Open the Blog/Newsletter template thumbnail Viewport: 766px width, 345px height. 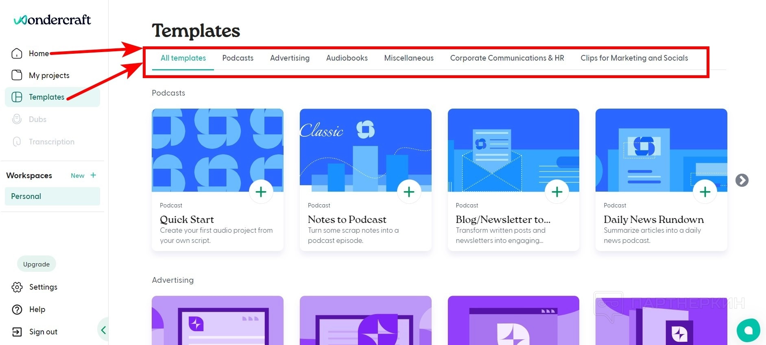(513, 150)
